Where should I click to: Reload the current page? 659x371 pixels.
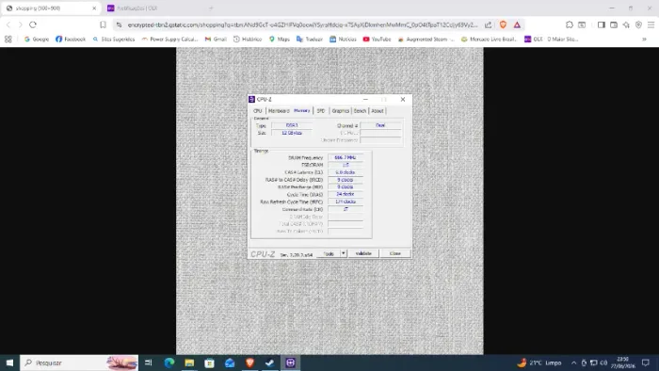click(x=33, y=24)
